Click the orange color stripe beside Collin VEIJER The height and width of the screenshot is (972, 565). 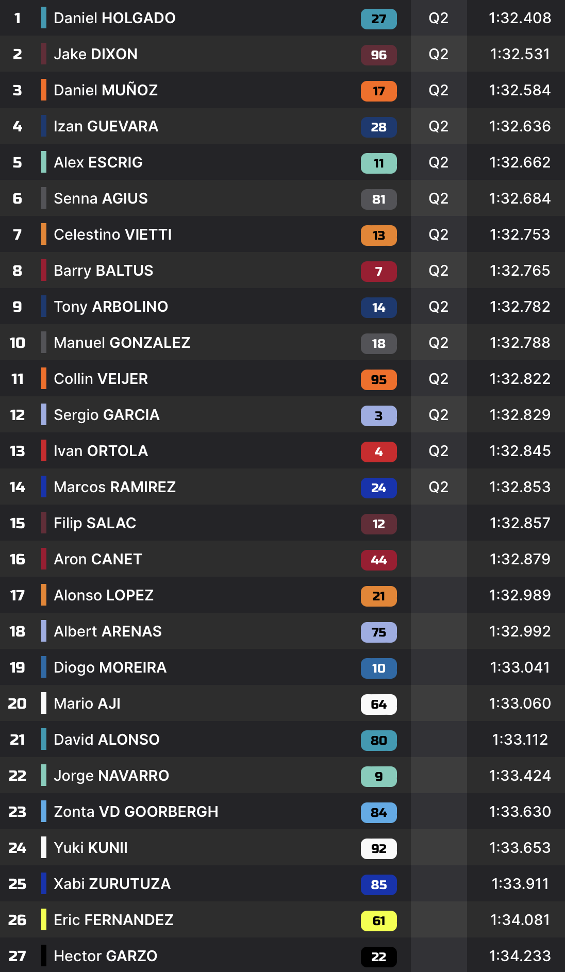click(x=44, y=379)
